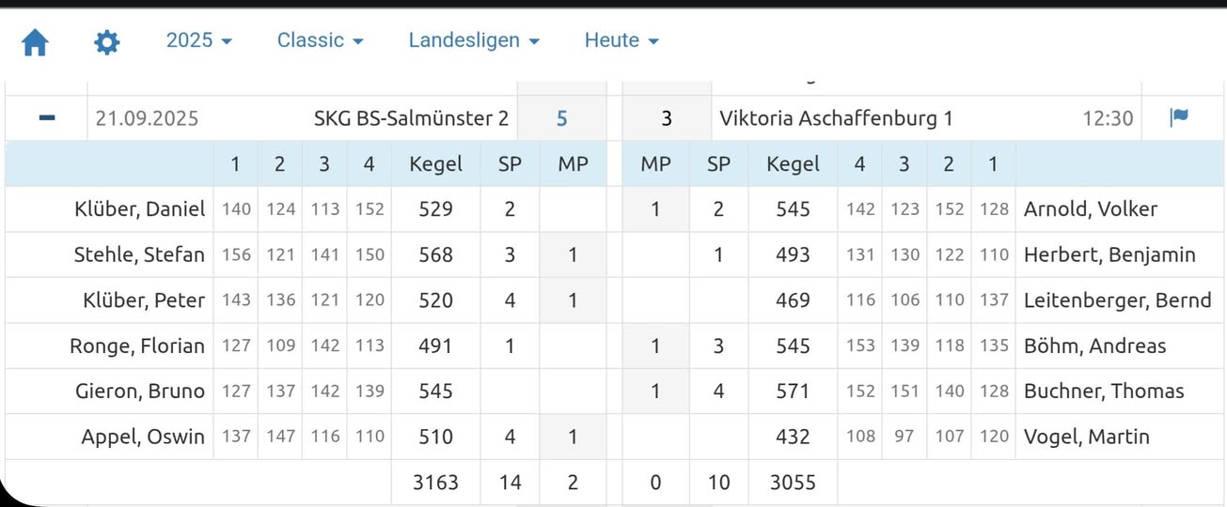Click the blue flag icon
The height and width of the screenshot is (507, 1227).
point(1178,117)
